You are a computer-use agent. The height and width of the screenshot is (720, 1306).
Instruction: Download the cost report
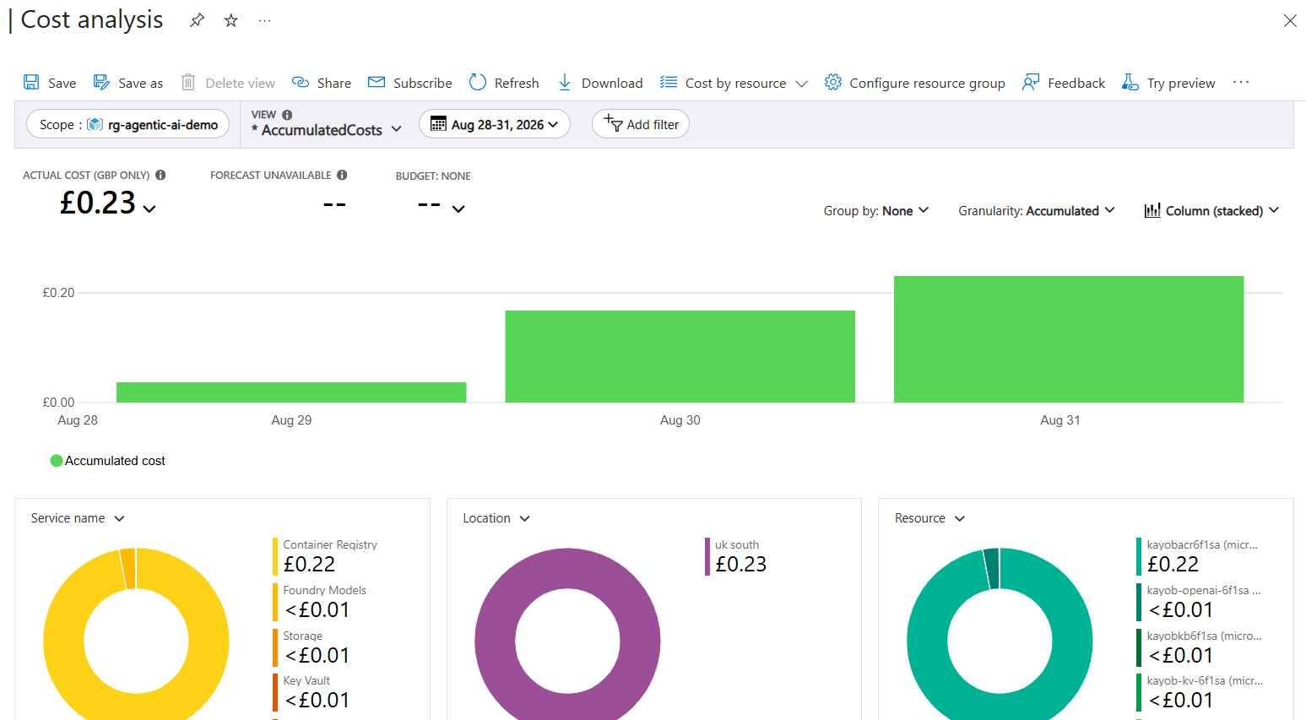click(600, 82)
